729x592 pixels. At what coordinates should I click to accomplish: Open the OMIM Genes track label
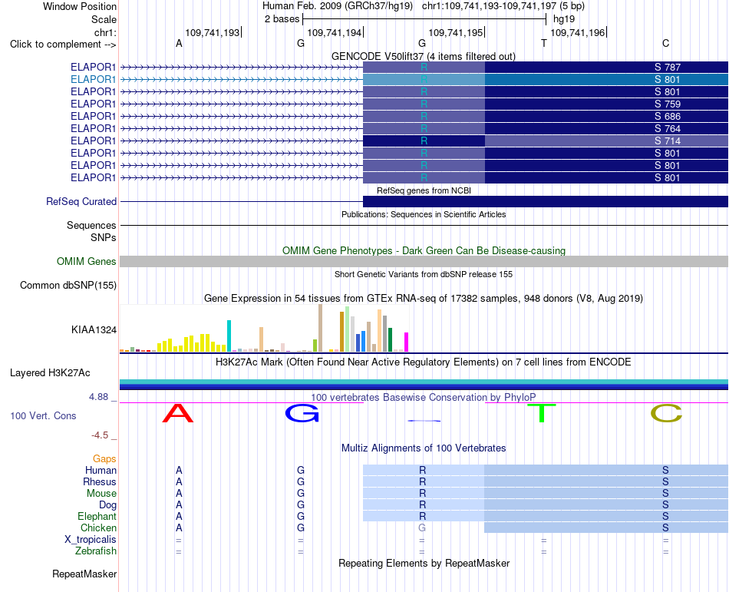(x=86, y=261)
